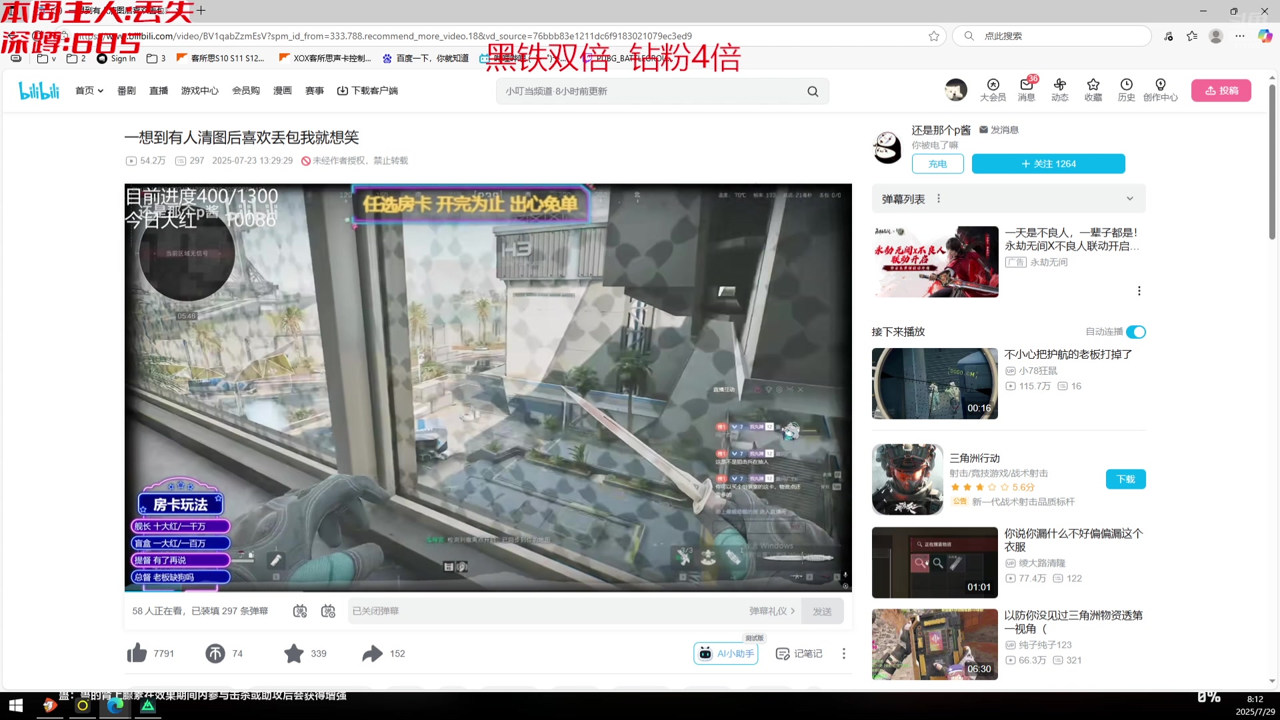Open 番剧 navigation item
This screenshot has width=1280, height=720.
pyautogui.click(x=126, y=91)
